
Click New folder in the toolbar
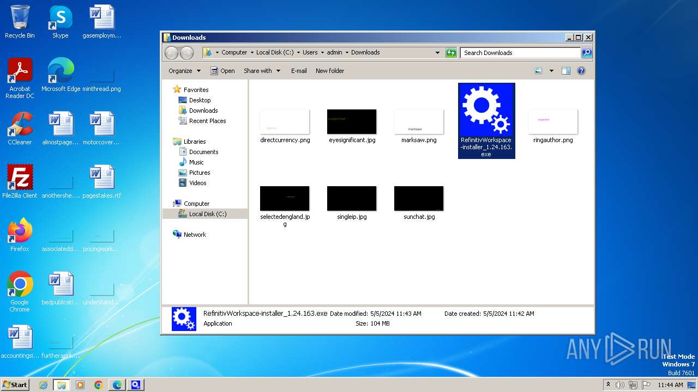point(330,71)
